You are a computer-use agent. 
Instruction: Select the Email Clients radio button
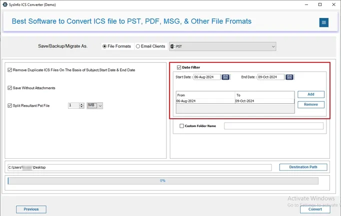138,46
